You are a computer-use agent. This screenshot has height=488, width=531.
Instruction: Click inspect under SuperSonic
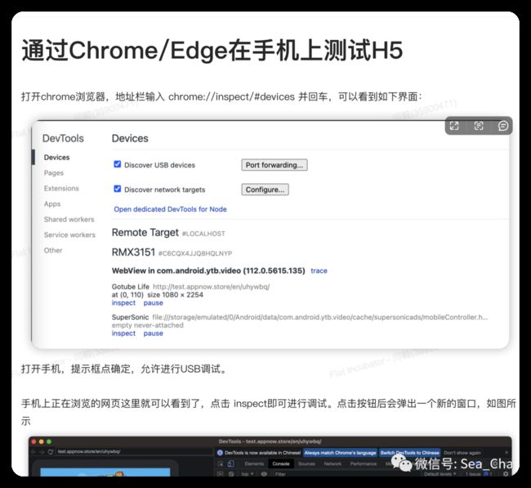click(123, 334)
